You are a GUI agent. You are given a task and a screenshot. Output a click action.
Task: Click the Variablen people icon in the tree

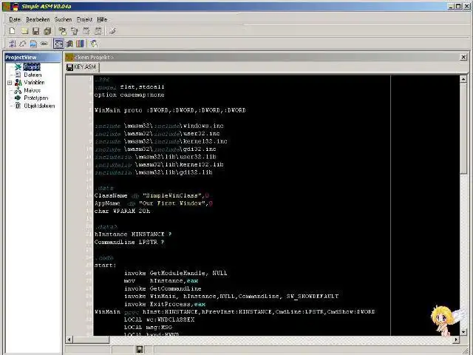click(18, 82)
